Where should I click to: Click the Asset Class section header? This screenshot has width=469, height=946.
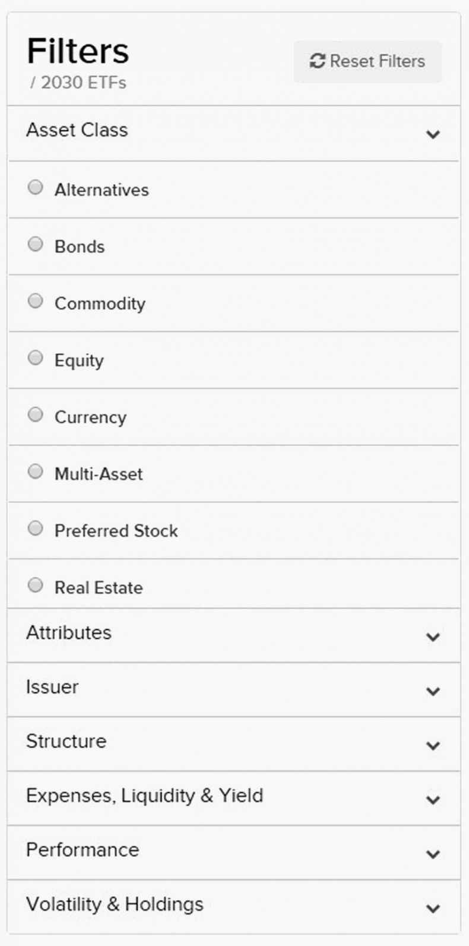77,130
